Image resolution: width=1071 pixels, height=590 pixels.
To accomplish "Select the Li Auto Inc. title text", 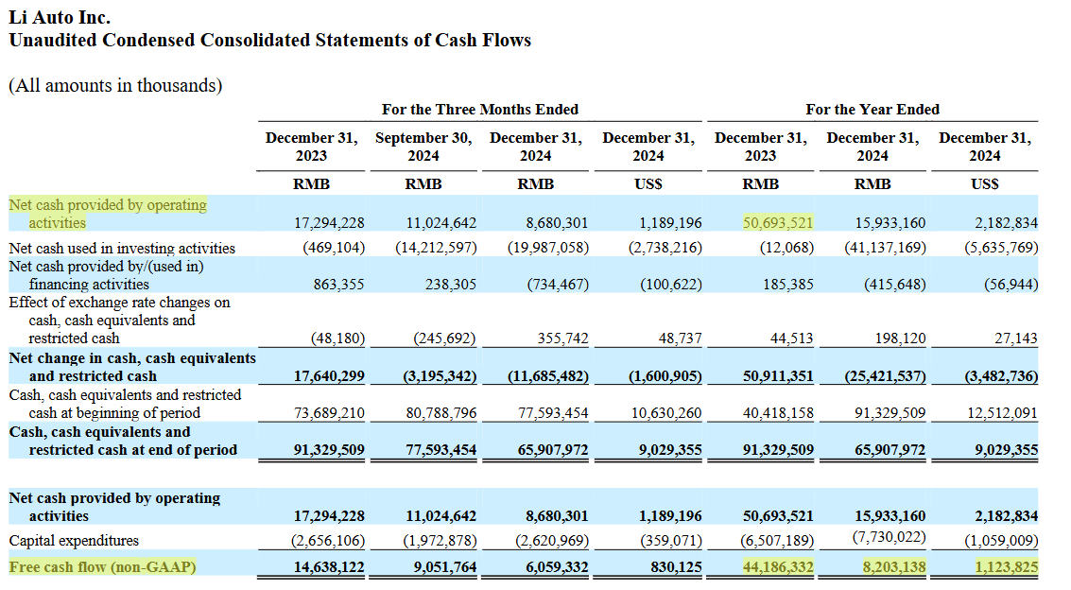I will pyautogui.click(x=60, y=17).
